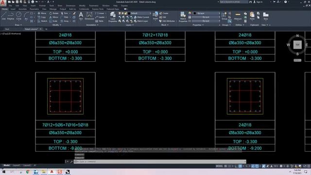
Task: Click the Table tool
Action: 99,21
